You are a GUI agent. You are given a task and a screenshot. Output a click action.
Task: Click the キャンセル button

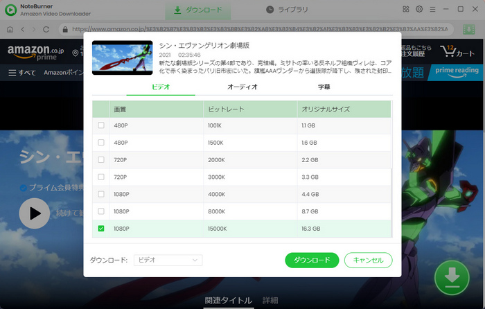tap(368, 260)
